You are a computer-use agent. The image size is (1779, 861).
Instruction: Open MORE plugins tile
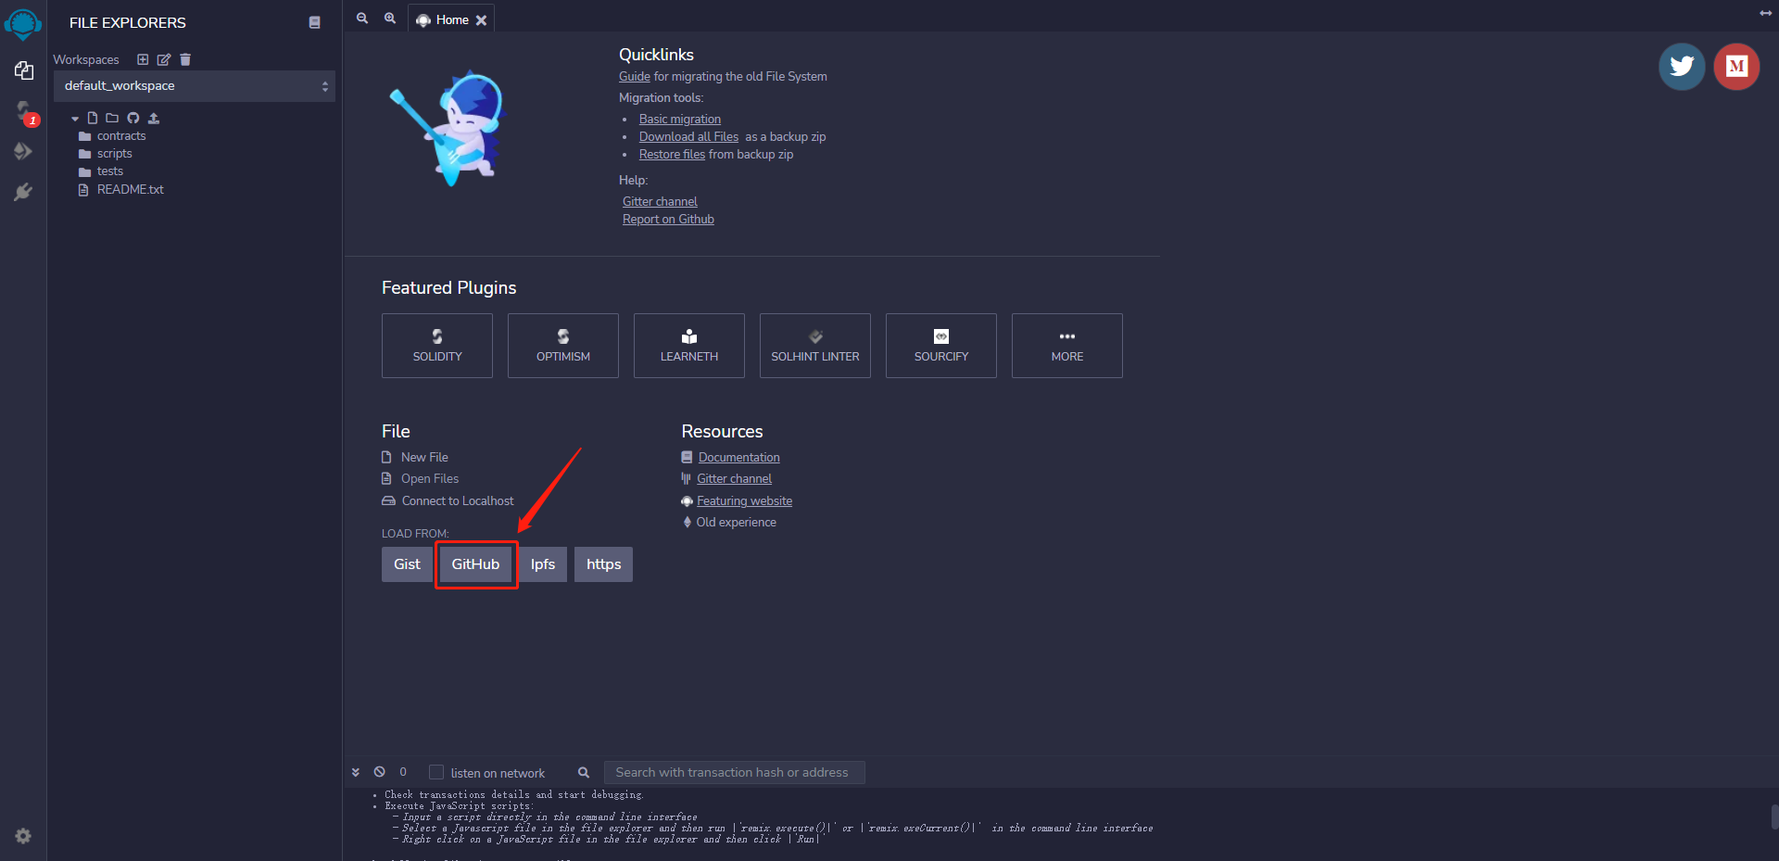click(x=1067, y=346)
